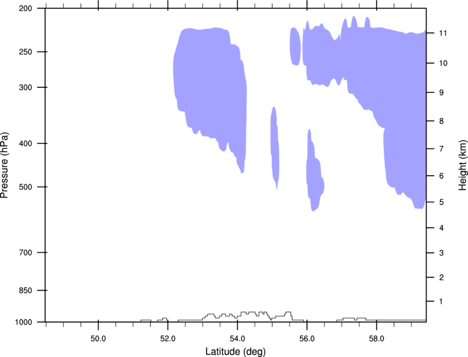Select the 400 pressure tick label
The image size is (468, 357).
25,143
